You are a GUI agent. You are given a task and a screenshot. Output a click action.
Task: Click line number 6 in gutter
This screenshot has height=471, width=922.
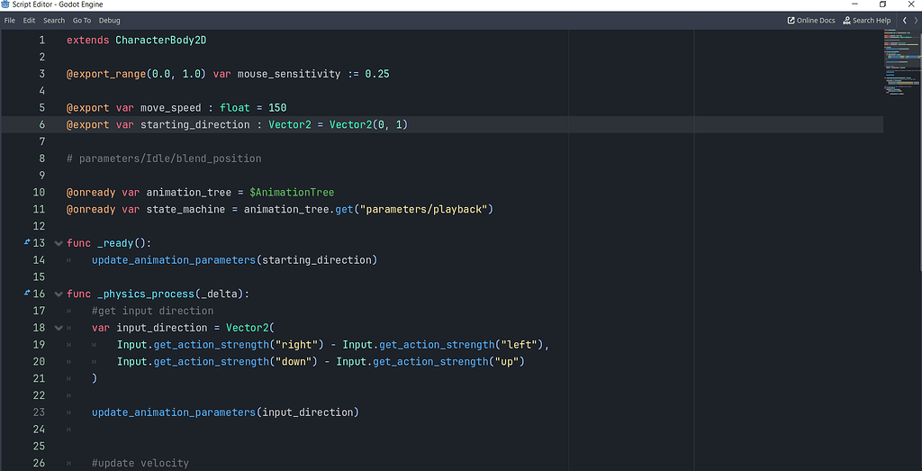[x=41, y=124]
